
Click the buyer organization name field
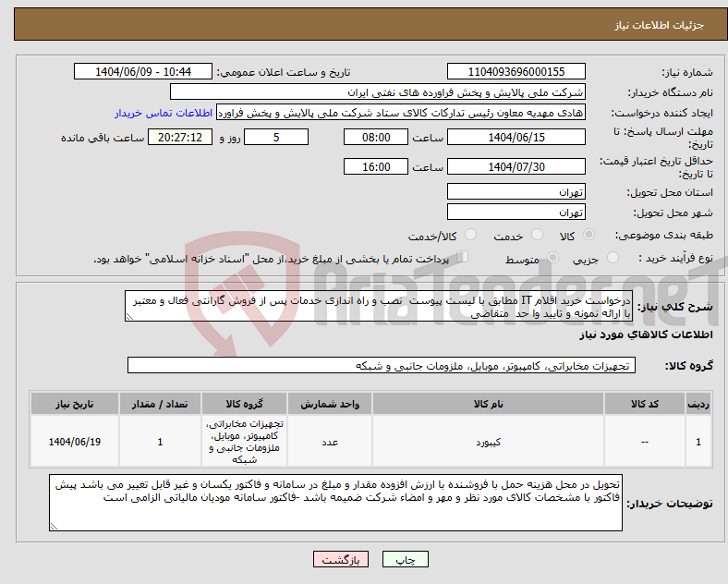pos(378,91)
